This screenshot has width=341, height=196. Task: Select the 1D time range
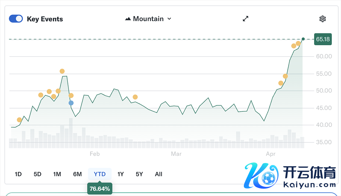[18, 174]
